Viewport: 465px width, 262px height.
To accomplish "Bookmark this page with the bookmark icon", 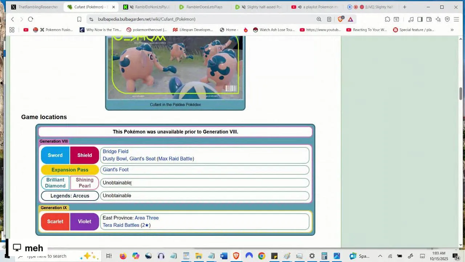I will coord(79,19).
